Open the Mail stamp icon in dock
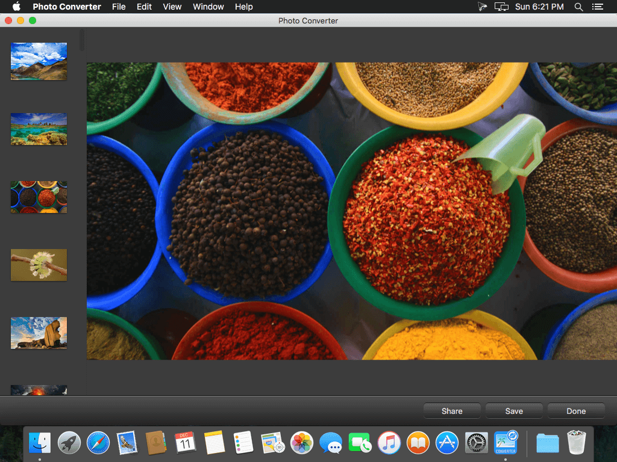The width and height of the screenshot is (617, 462). tap(127, 443)
